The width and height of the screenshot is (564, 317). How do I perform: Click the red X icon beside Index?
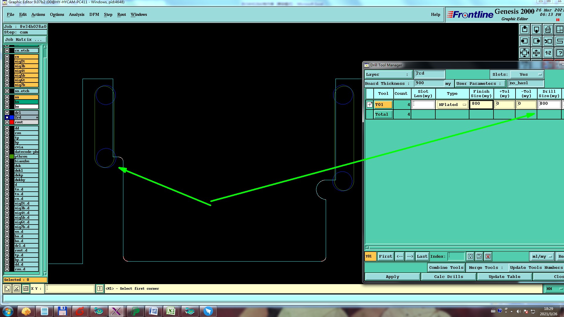pyautogui.click(x=488, y=256)
